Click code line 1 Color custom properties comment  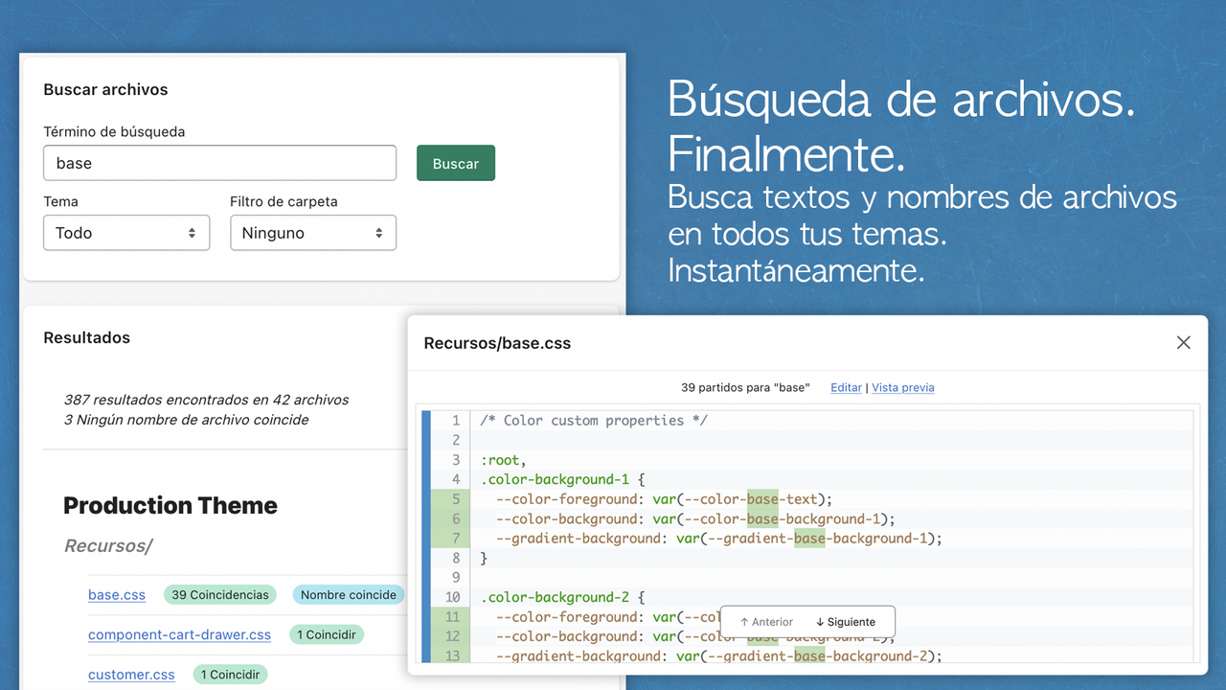pyautogui.click(x=594, y=421)
